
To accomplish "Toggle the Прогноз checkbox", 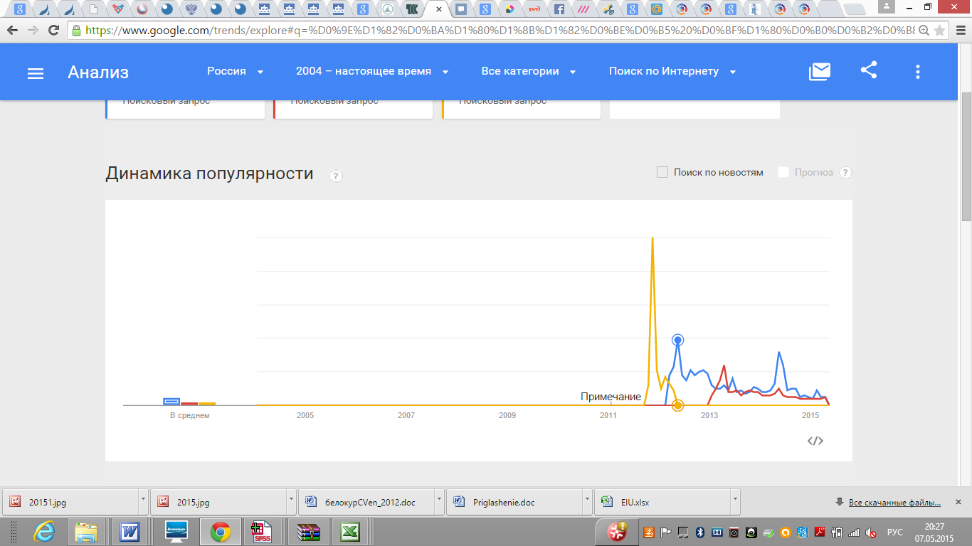I will point(783,172).
